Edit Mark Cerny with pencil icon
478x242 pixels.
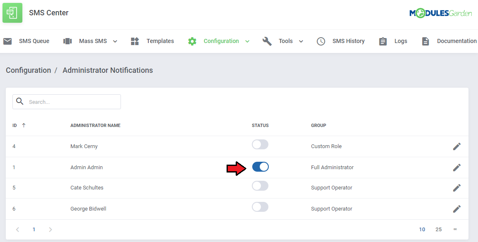(456, 146)
